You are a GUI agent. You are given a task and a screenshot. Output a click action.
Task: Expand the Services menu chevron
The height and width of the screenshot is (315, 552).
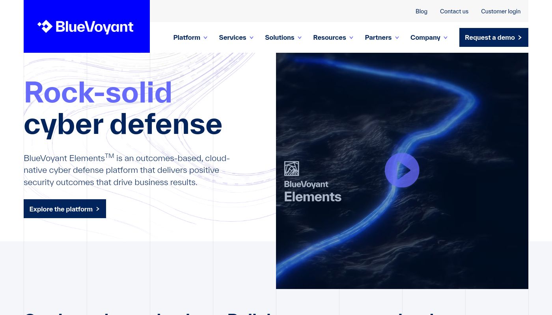[x=252, y=38]
